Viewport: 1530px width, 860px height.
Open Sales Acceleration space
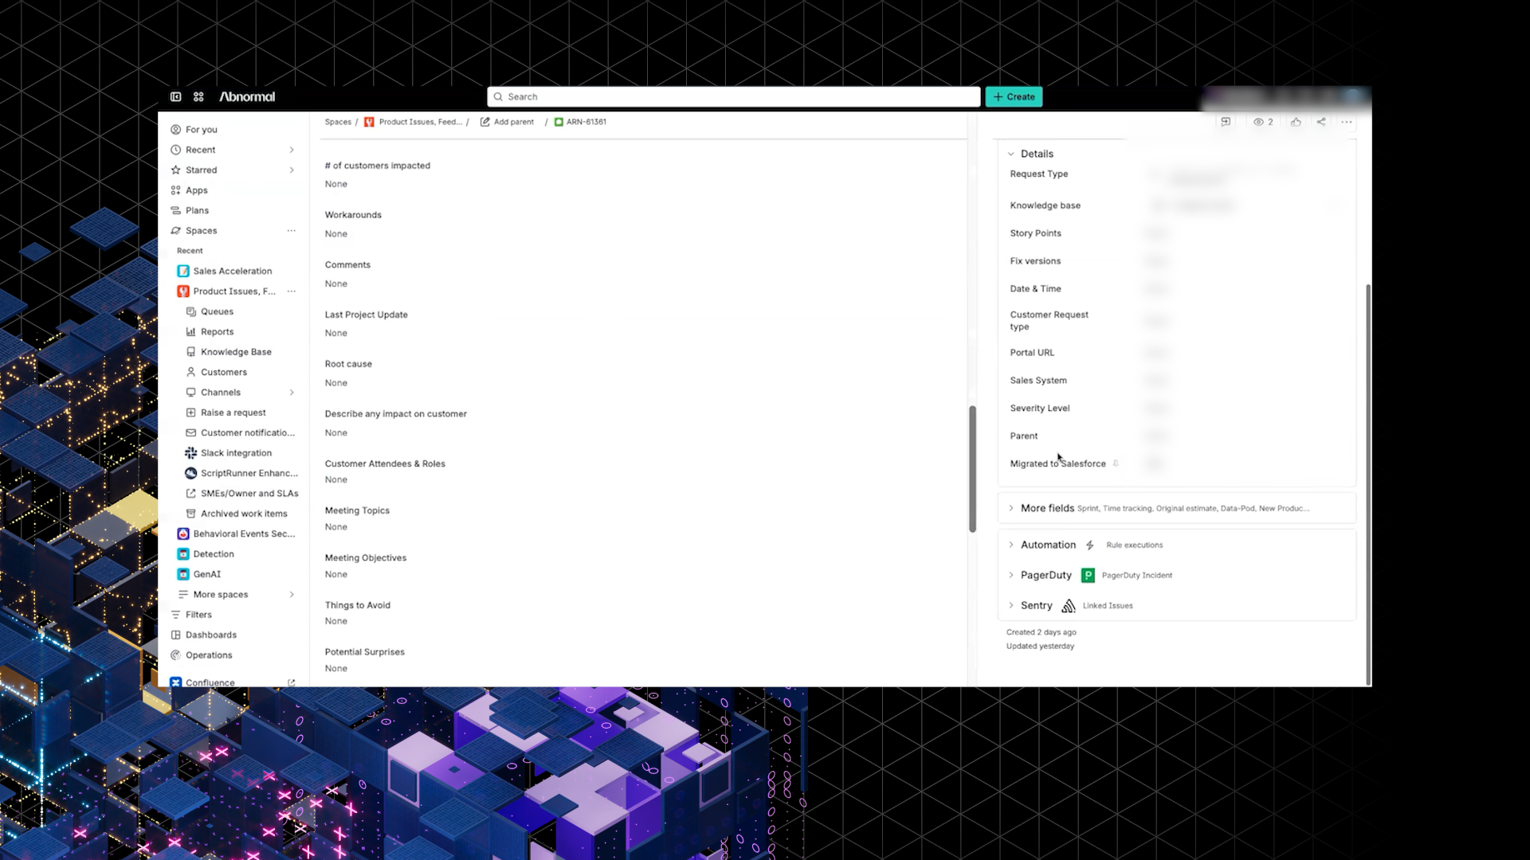(233, 271)
